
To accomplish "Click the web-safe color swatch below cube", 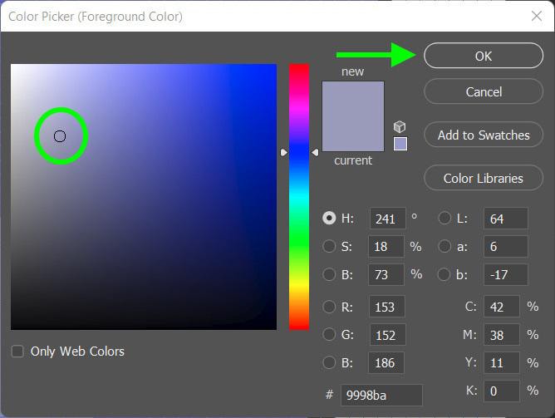I will [400, 144].
